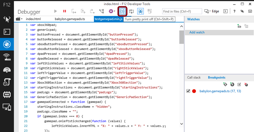This screenshot has width=254, height=132.
Task: Click the Continue play button
Action: [56, 11]
